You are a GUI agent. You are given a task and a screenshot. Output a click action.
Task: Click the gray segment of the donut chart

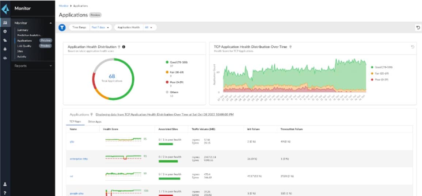(101, 64)
